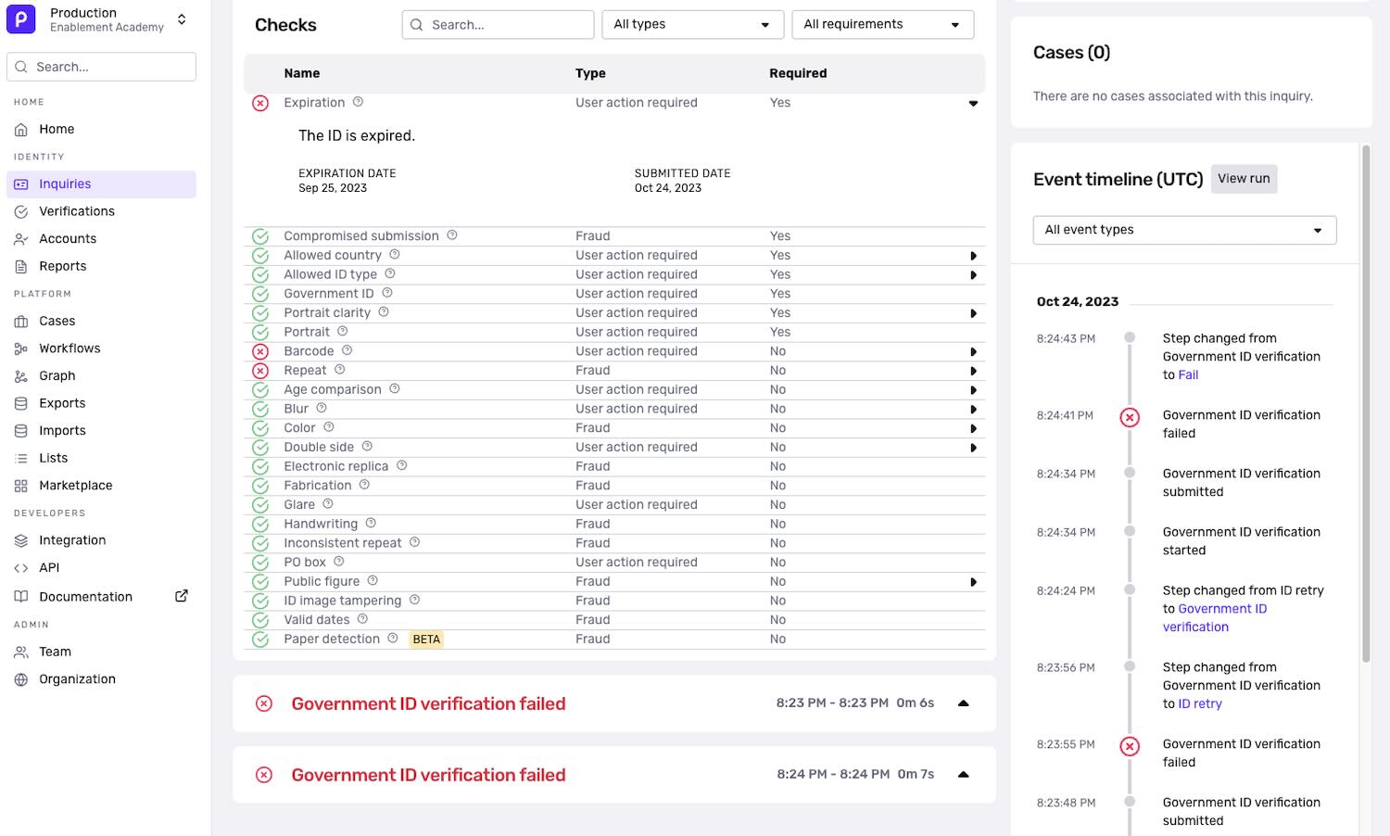This screenshot has height=836, width=1390.
Task: Click the Marketplace grid icon
Action: [x=21, y=486]
